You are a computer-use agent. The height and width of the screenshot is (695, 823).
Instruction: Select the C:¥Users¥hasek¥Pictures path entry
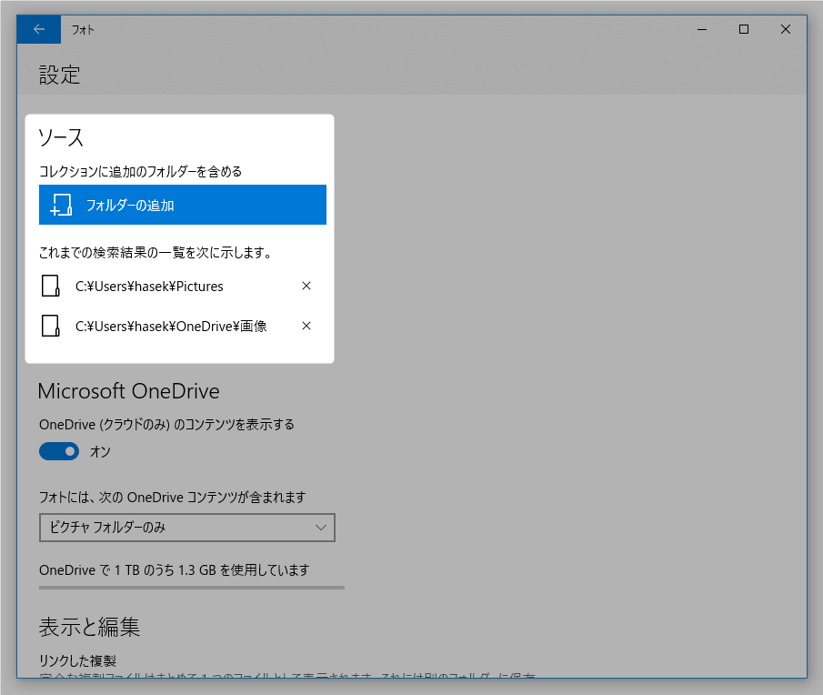tap(149, 286)
